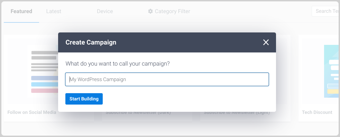Click the Start Building button
This screenshot has width=340, height=137.
(84, 99)
